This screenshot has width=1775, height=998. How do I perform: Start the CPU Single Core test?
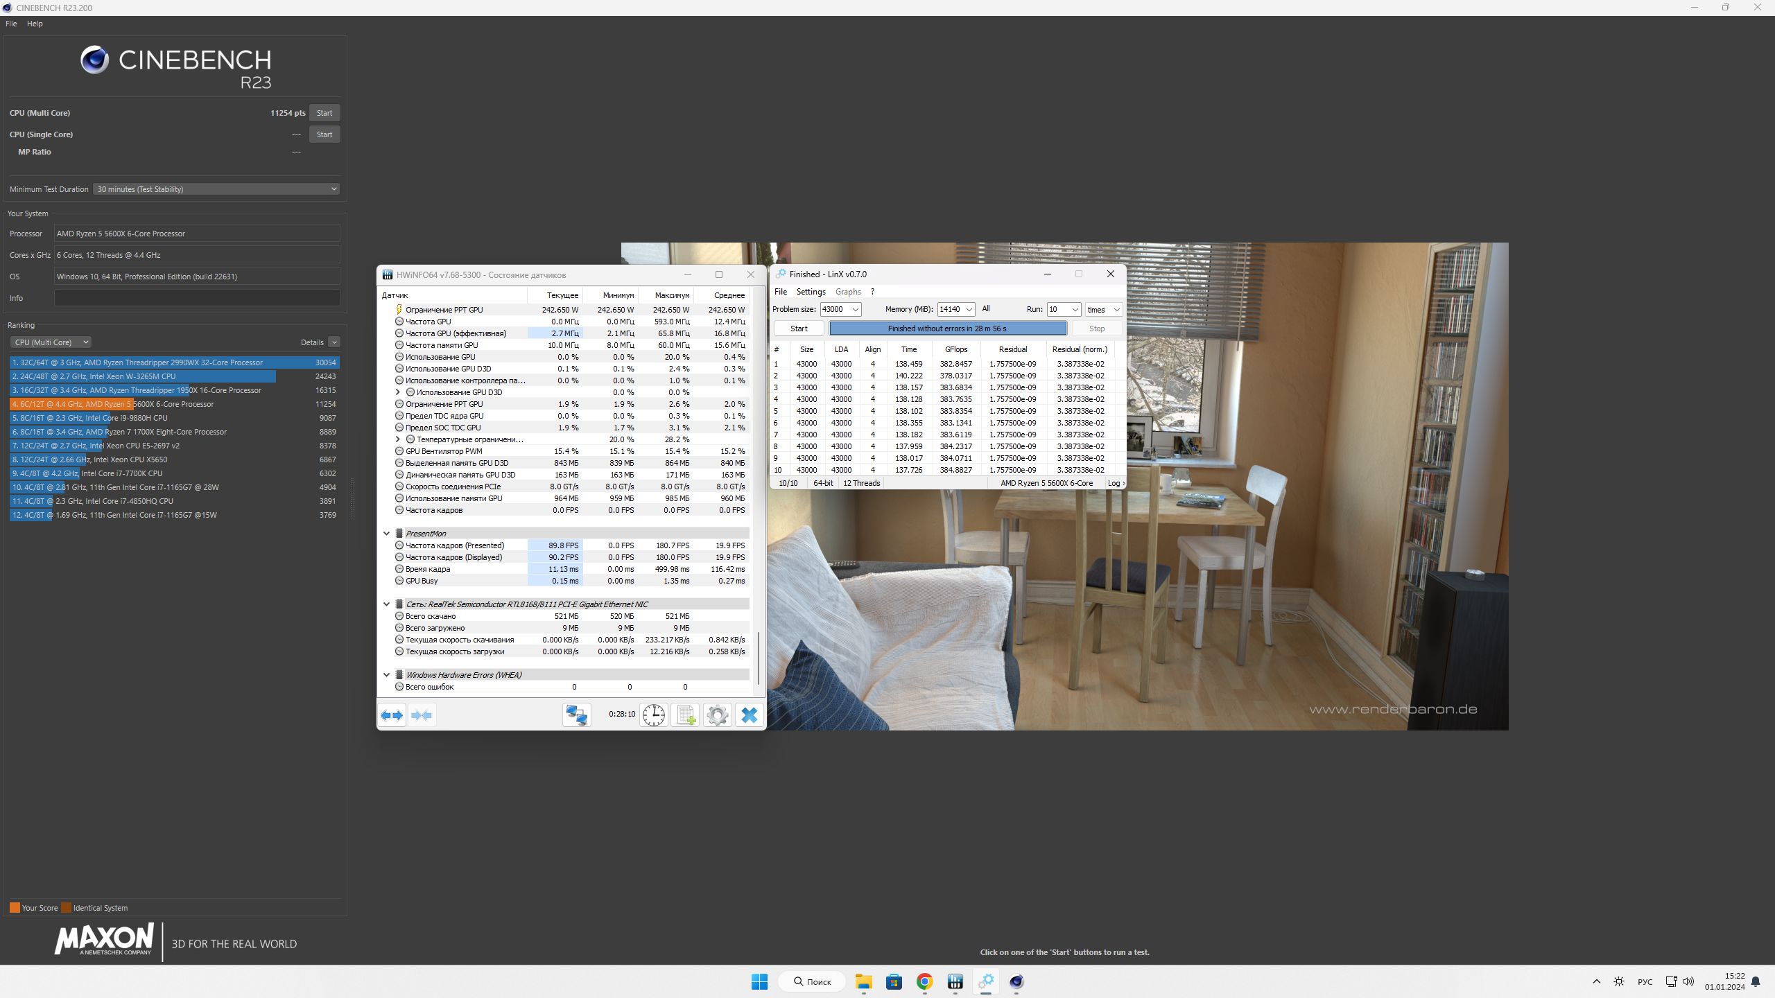[324, 134]
